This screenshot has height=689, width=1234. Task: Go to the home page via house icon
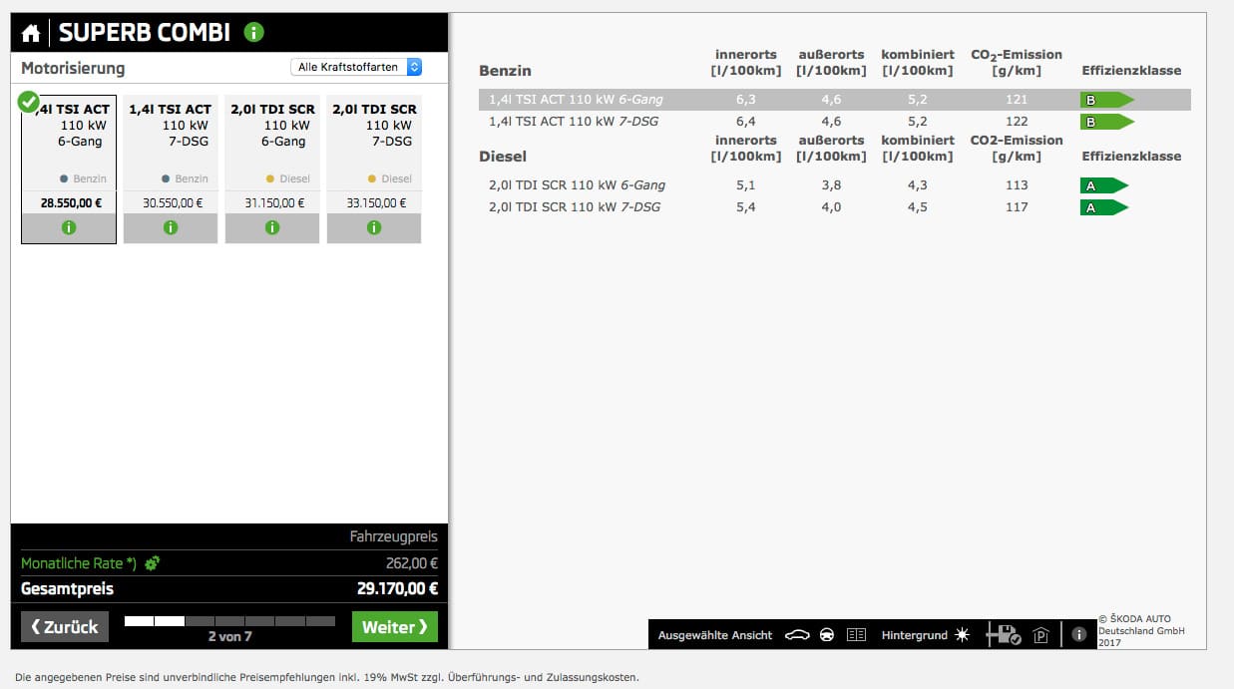click(x=31, y=33)
